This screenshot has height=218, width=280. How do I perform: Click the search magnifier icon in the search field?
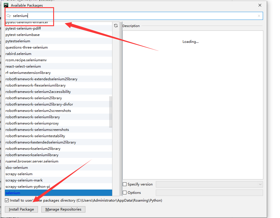(x=9, y=16)
